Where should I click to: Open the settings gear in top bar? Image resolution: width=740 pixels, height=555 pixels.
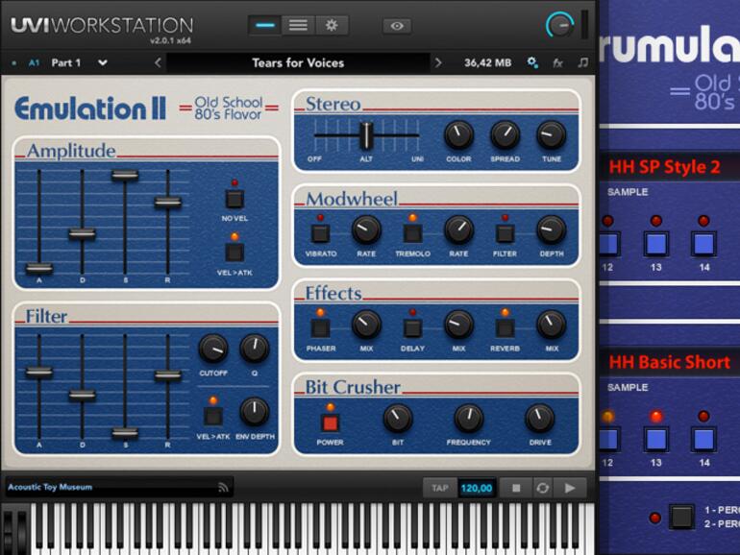click(332, 25)
